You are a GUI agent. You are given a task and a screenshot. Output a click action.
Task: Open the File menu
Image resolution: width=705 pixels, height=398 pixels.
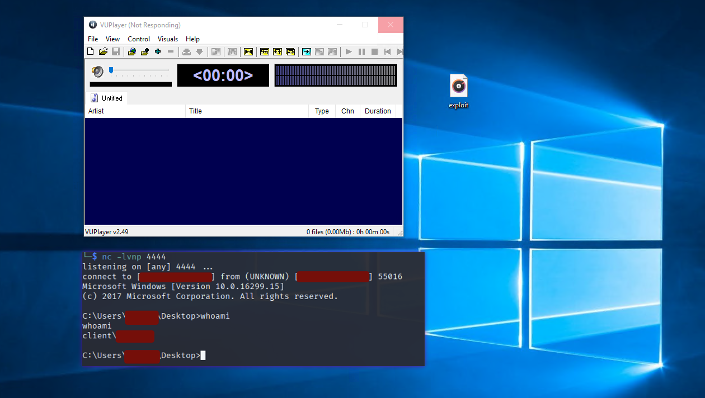pyautogui.click(x=93, y=39)
